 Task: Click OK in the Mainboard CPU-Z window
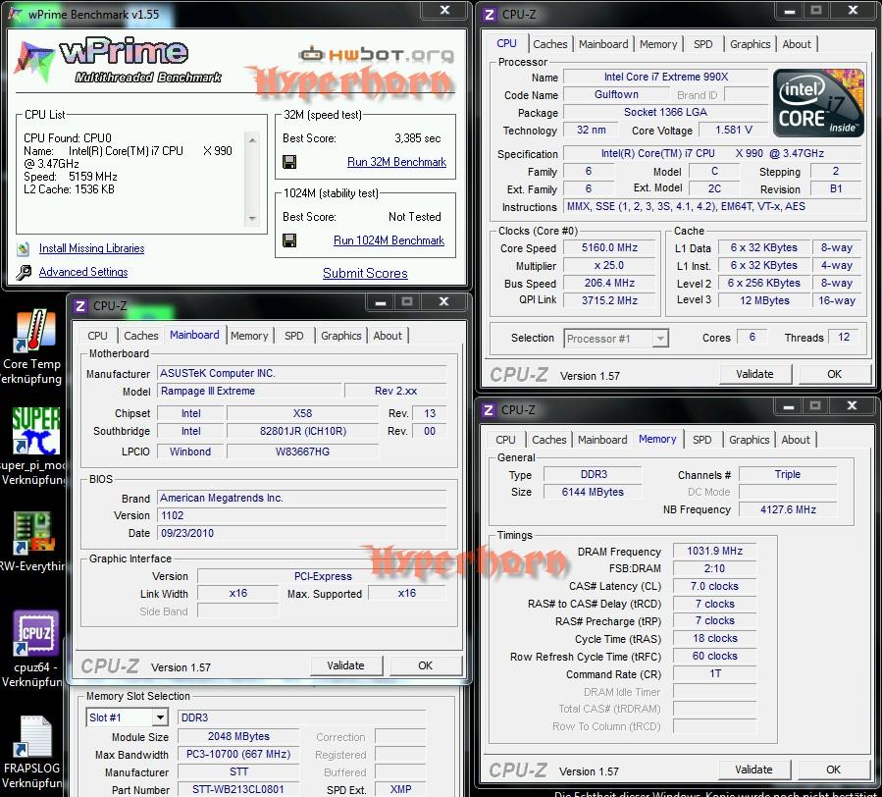pyautogui.click(x=425, y=665)
